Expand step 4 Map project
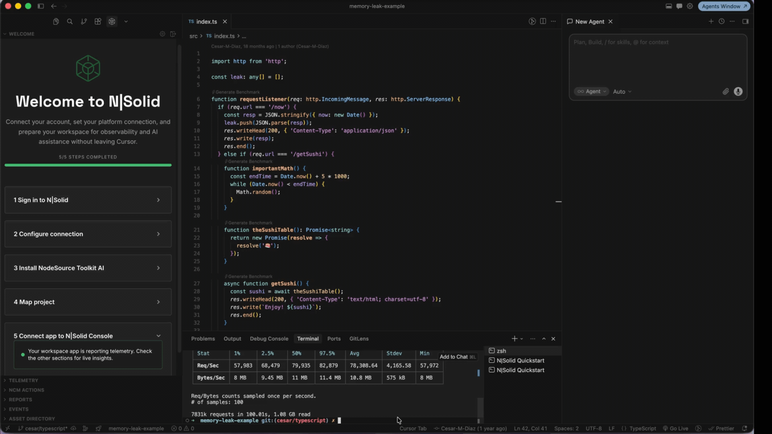Screen dimensions: 772x434 pyautogui.click(x=88, y=302)
